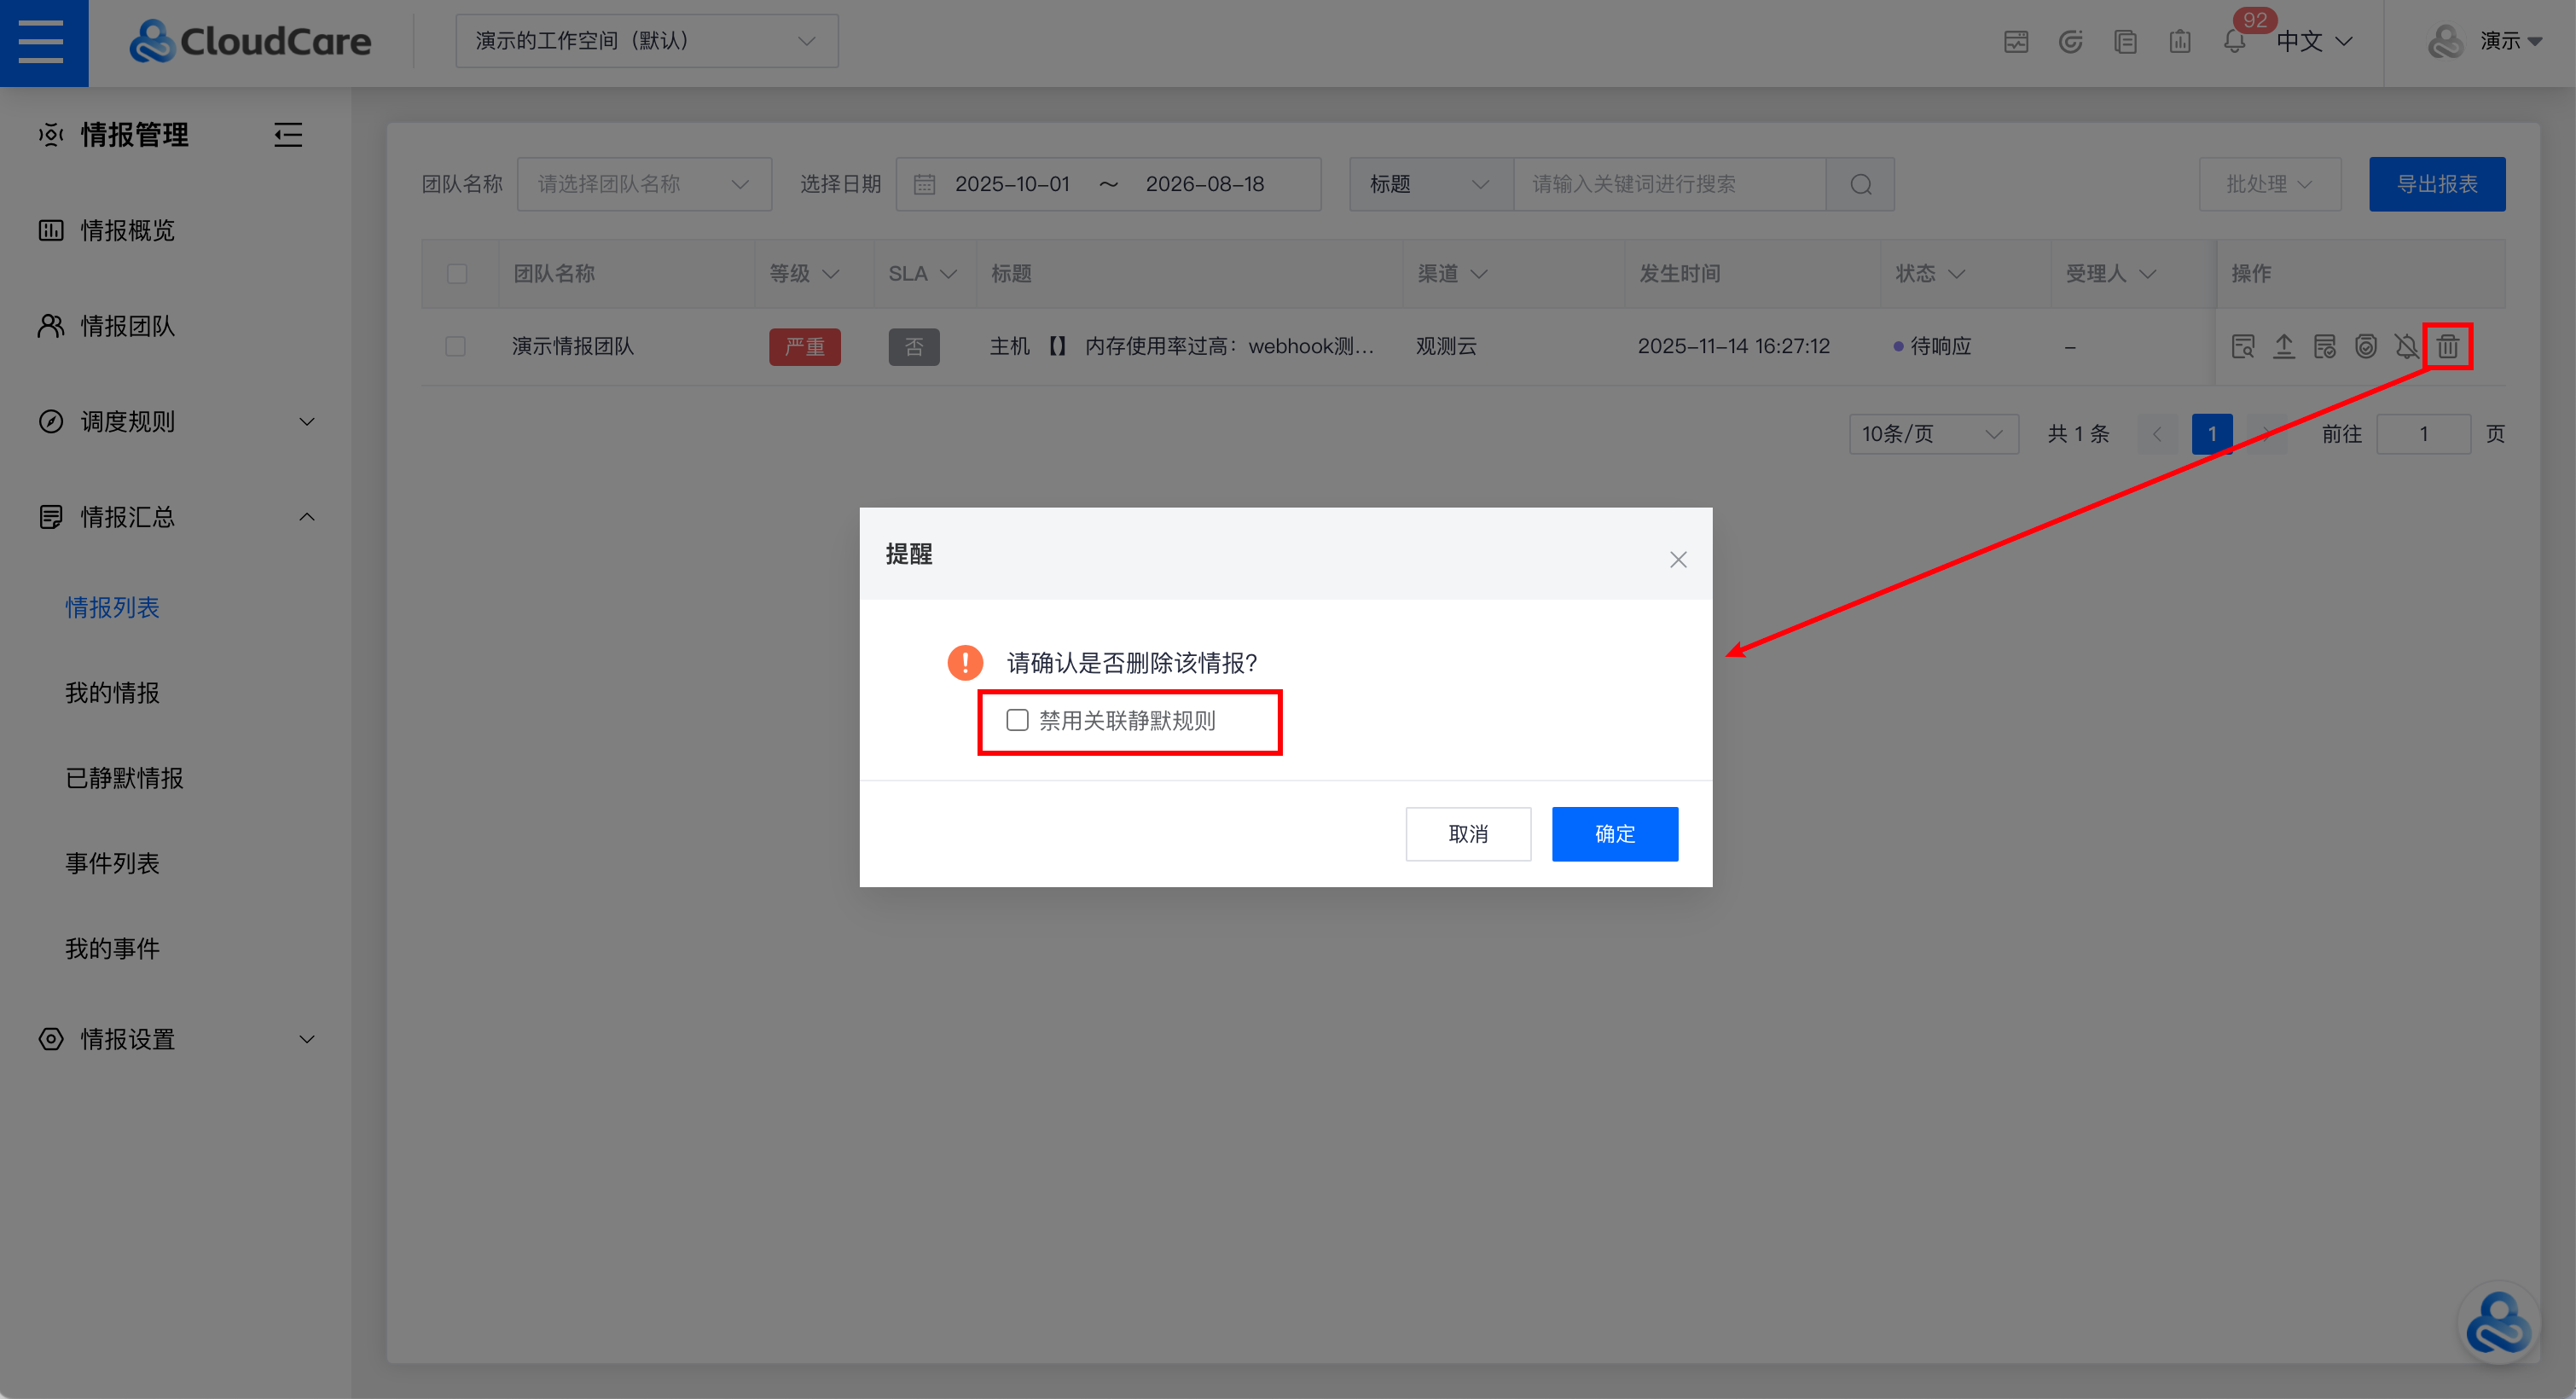
Task: Select the 演示情报团队 row checkbox
Action: (x=455, y=347)
